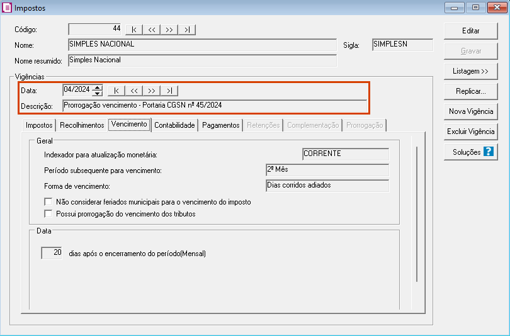Open Listagem >> button

(470, 71)
